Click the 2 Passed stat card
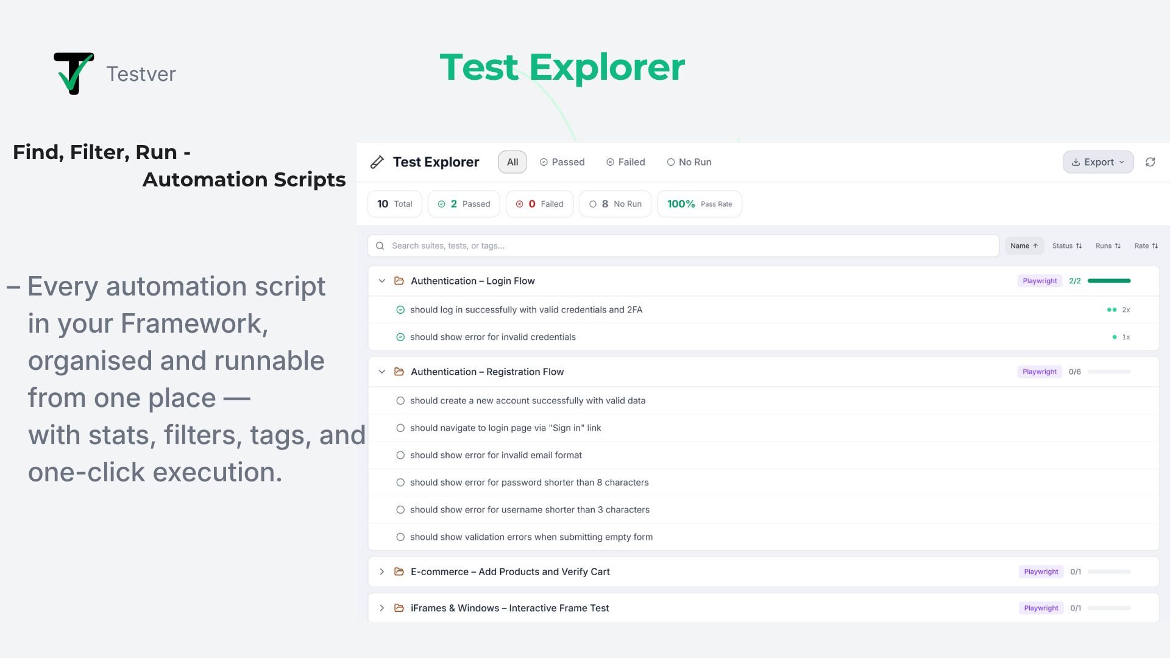The image size is (1170, 658). tap(464, 204)
